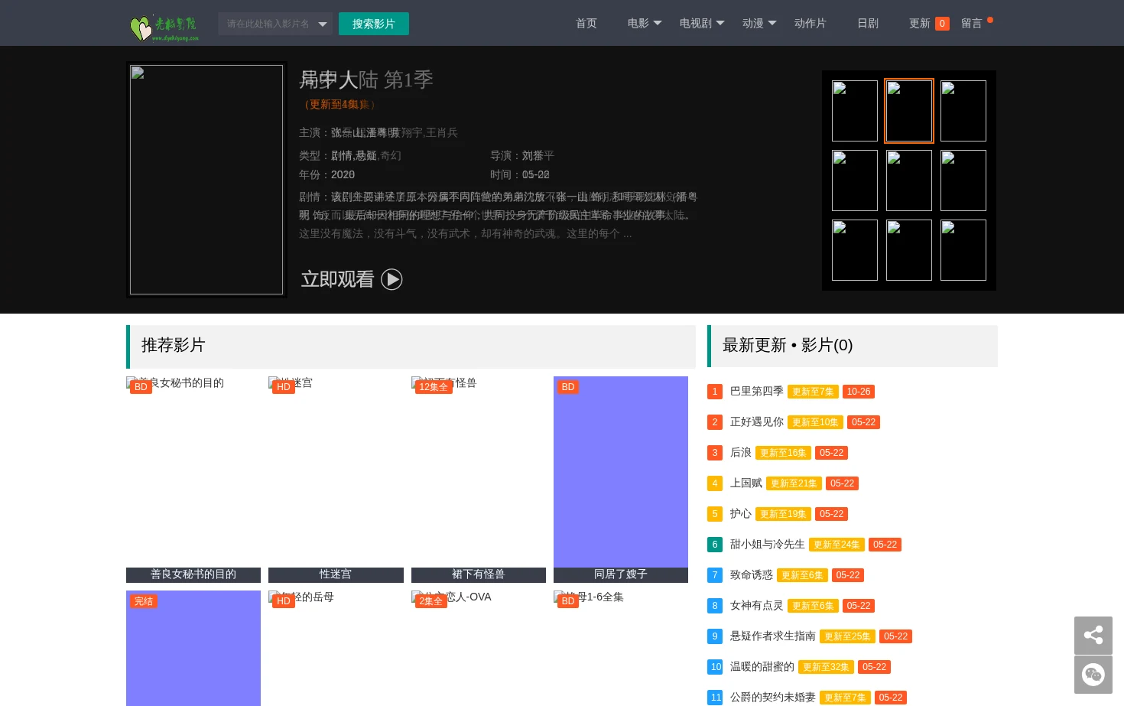Click the large featured poster image
The image size is (1124, 706).
[x=206, y=180]
